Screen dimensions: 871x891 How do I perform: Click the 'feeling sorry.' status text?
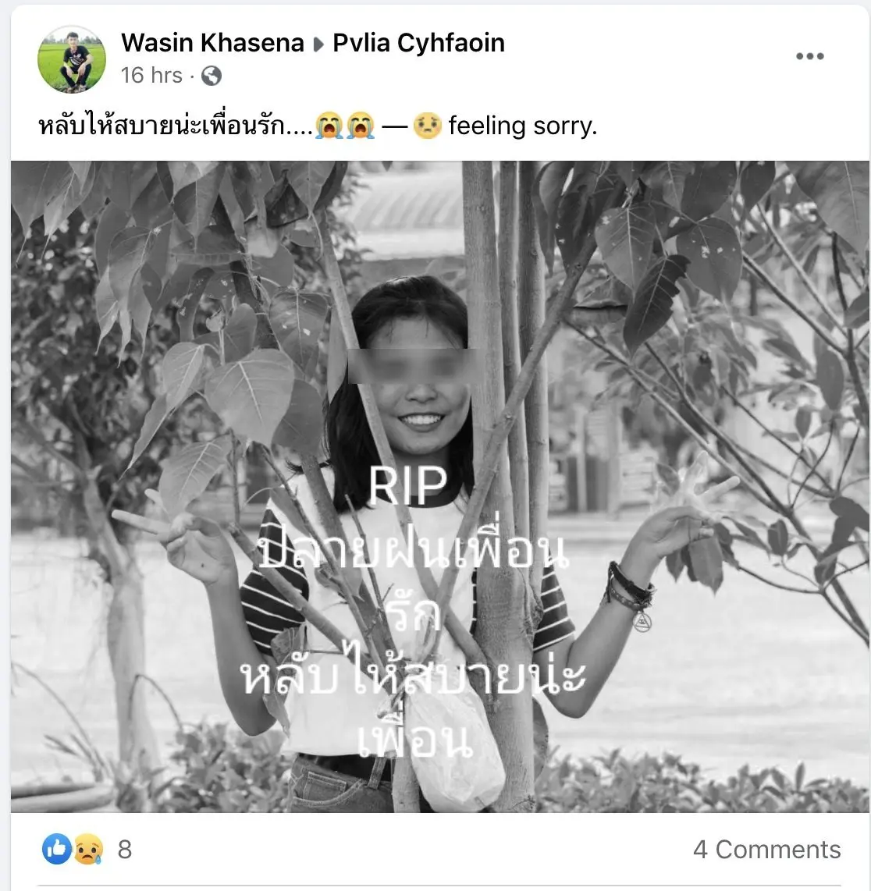click(x=522, y=126)
